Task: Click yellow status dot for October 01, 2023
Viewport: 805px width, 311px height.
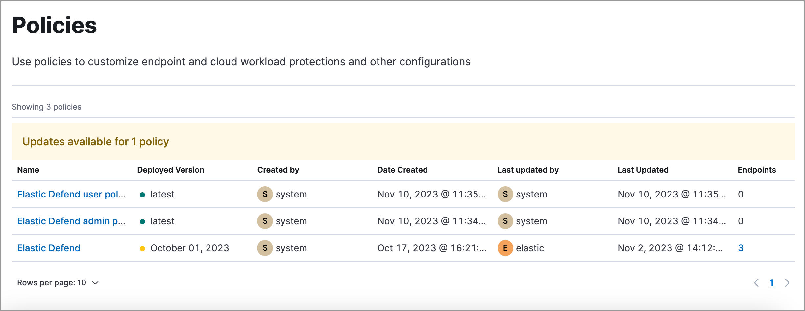Action: pyautogui.click(x=142, y=248)
